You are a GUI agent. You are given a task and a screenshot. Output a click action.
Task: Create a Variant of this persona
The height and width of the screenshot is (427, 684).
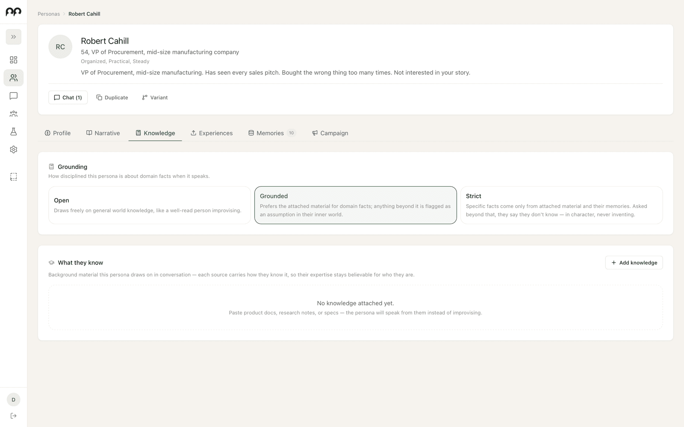pos(155,97)
